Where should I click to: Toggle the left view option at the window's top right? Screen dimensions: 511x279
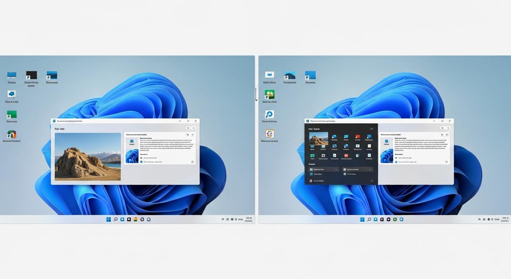click(x=188, y=128)
